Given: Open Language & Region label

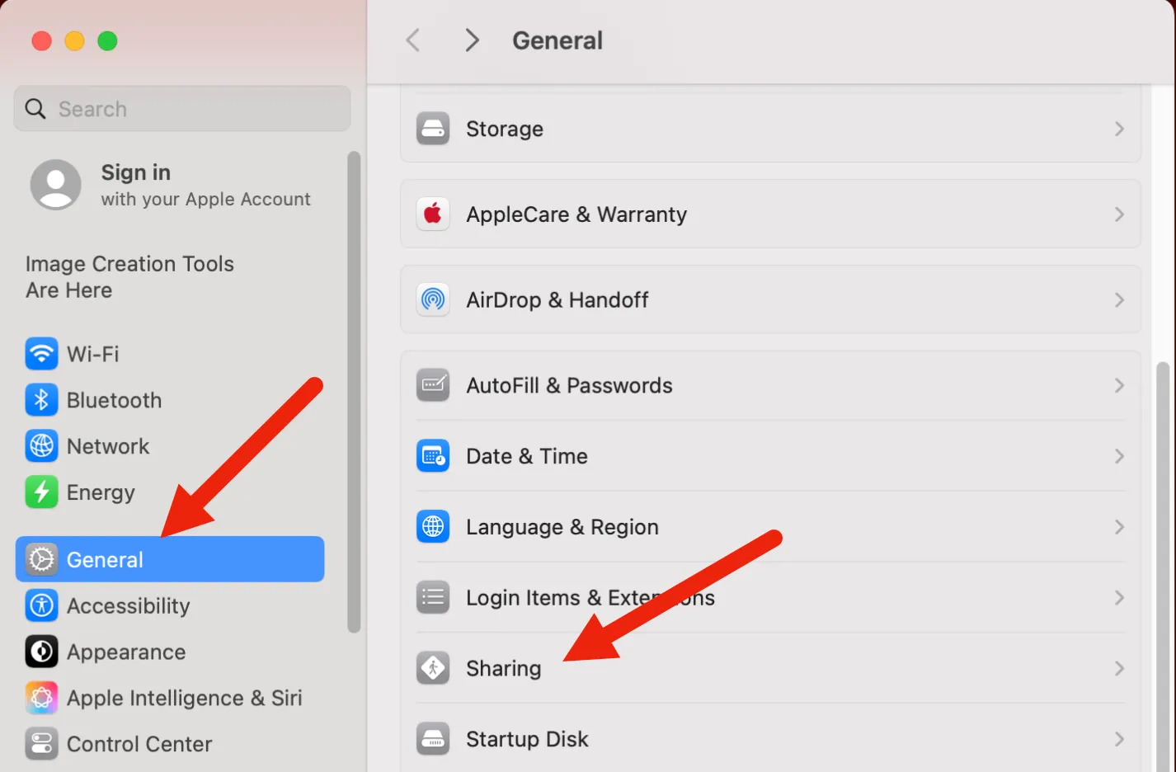Looking at the screenshot, I should click(x=562, y=527).
